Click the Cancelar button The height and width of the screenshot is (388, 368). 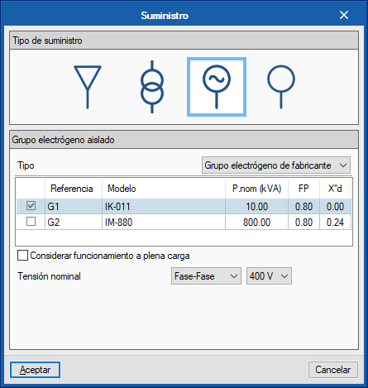coord(333,370)
